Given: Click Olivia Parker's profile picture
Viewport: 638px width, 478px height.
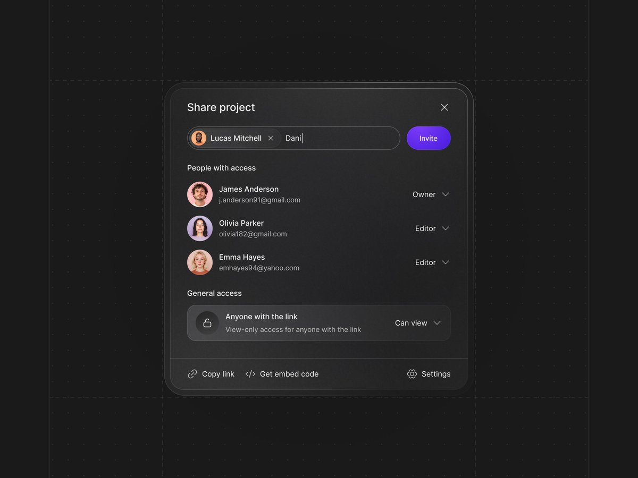Looking at the screenshot, I should (199, 228).
